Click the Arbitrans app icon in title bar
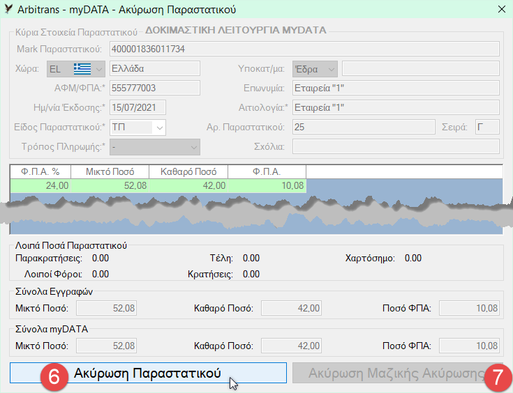 tap(9, 9)
